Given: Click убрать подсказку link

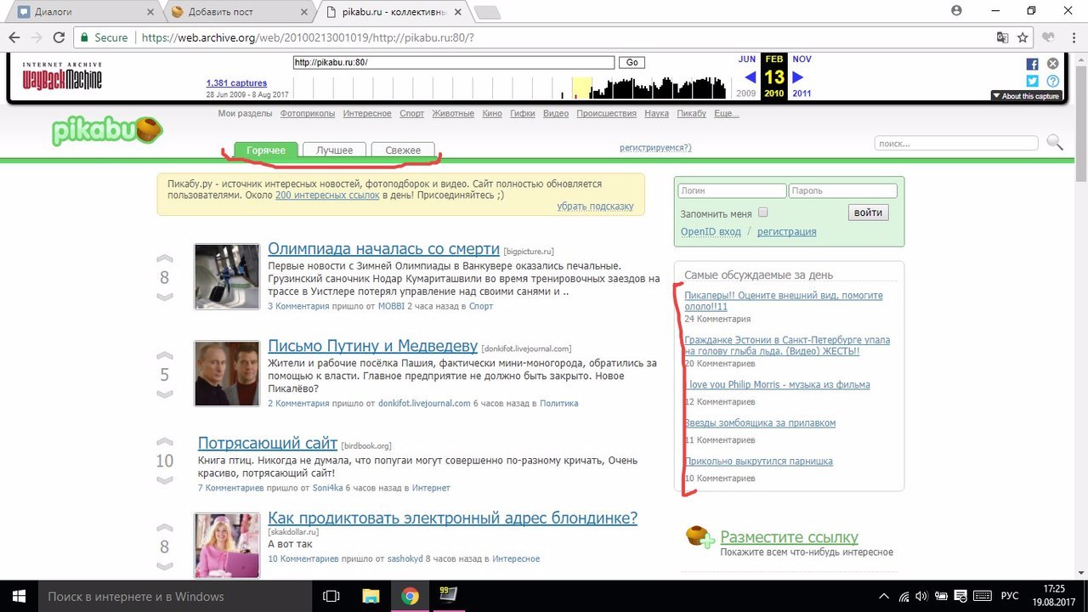Looking at the screenshot, I should click(x=595, y=206).
